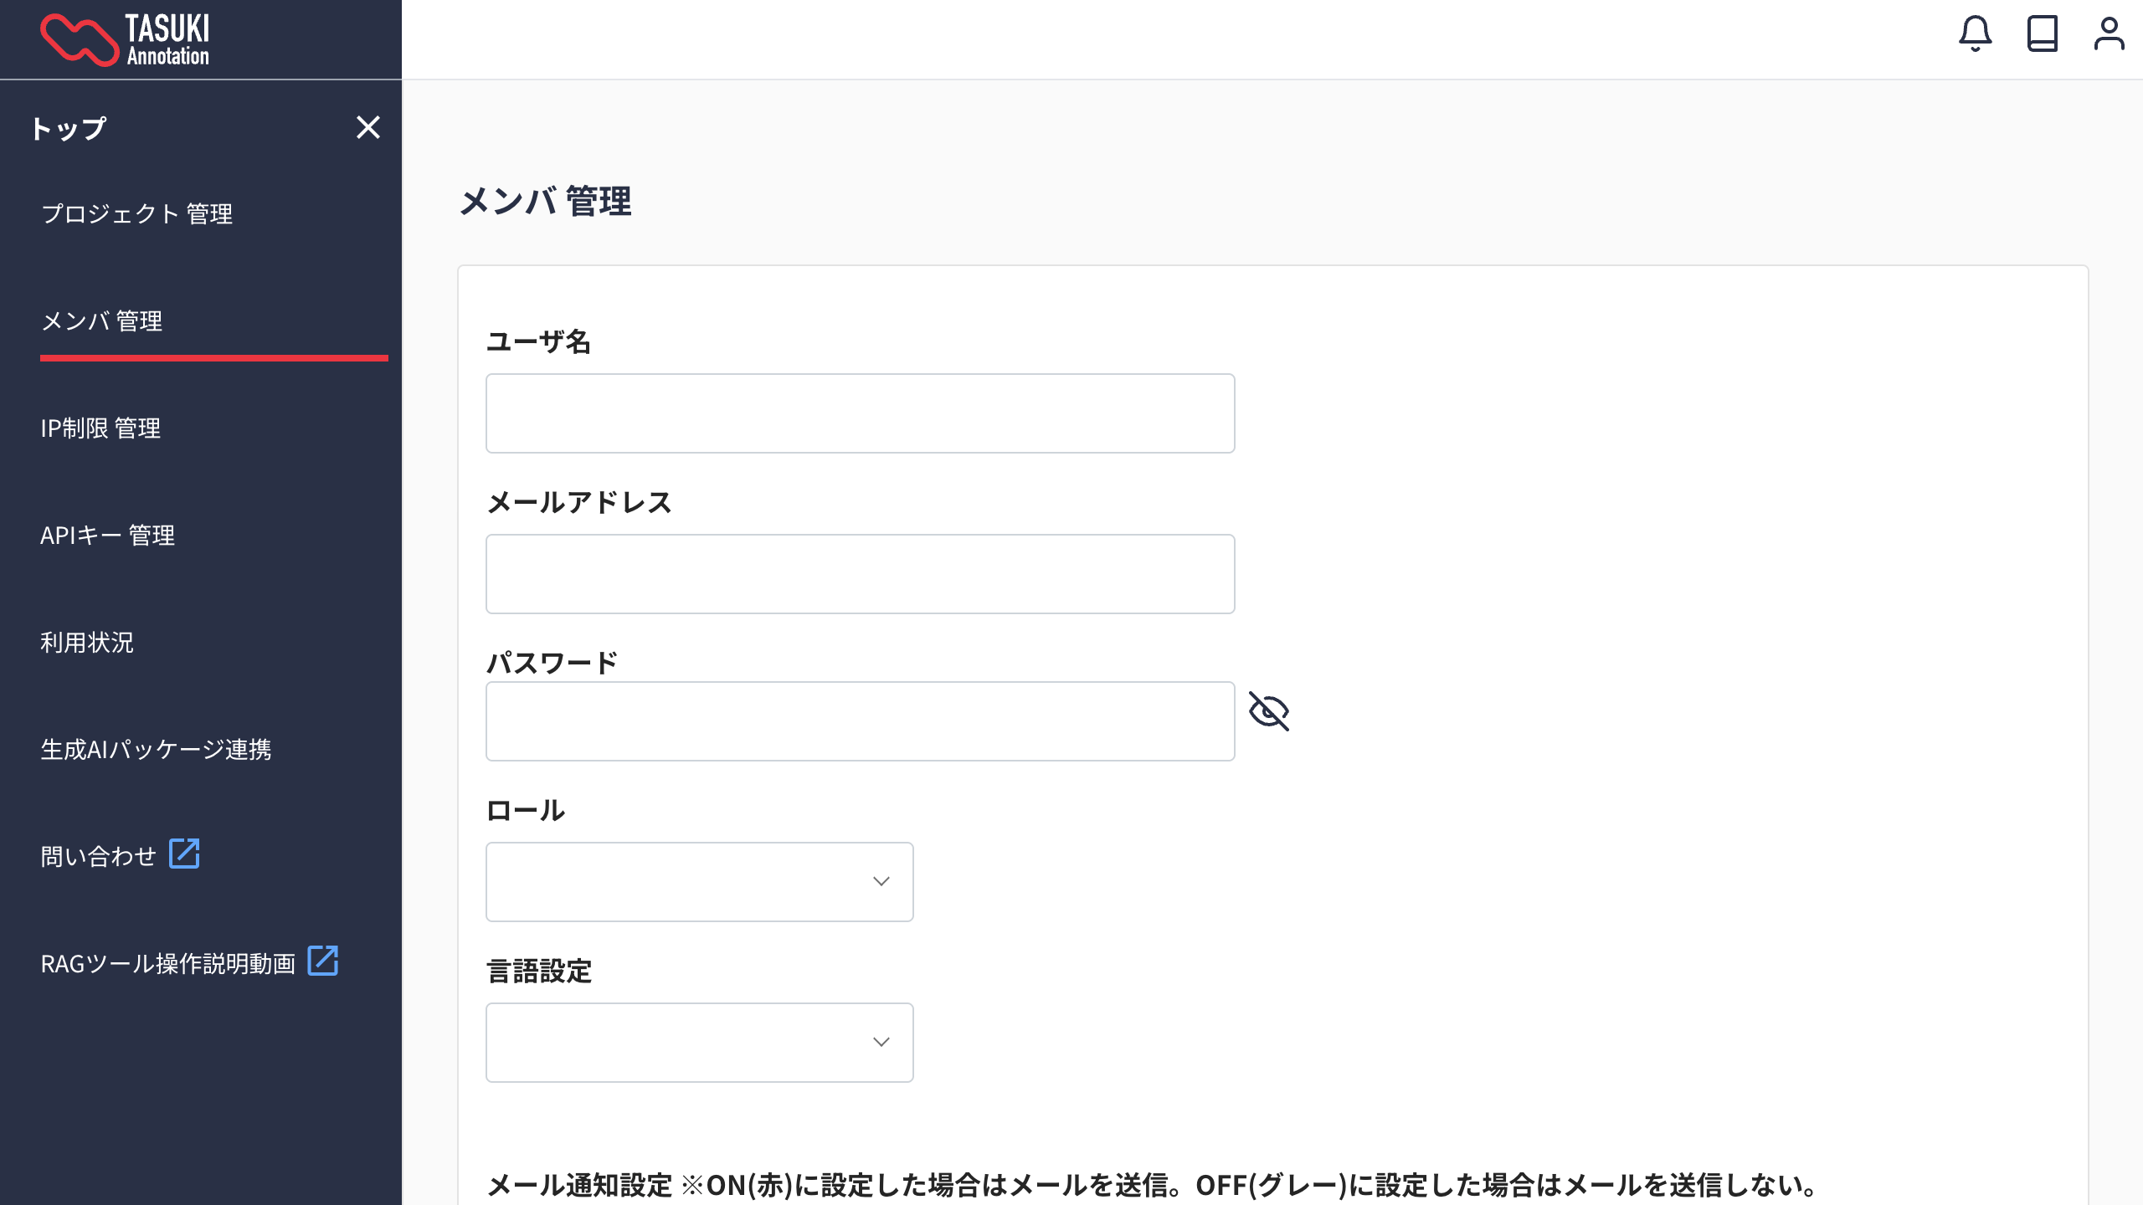
Task: Click external link icon beside RAGツール操作説明動画
Action: pyautogui.click(x=323, y=961)
